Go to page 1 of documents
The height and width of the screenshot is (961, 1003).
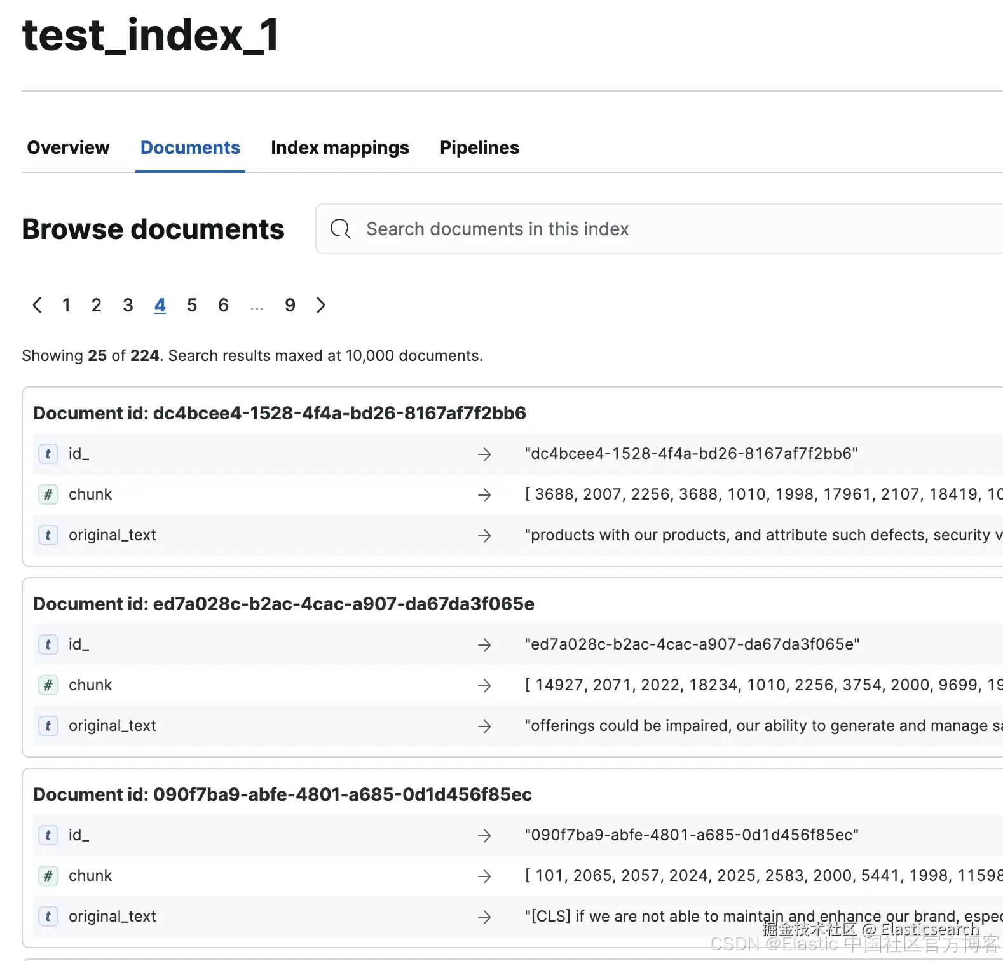[66, 305]
